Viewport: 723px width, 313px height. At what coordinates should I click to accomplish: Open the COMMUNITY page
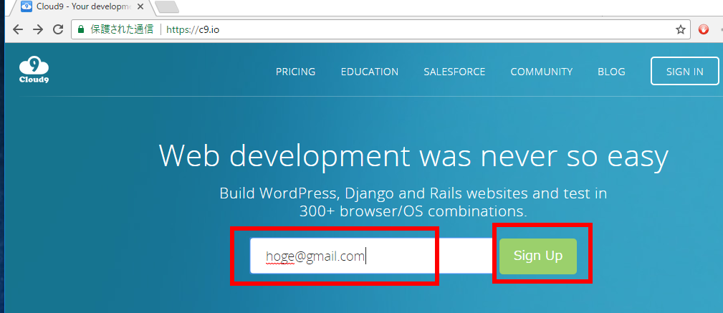click(x=541, y=72)
